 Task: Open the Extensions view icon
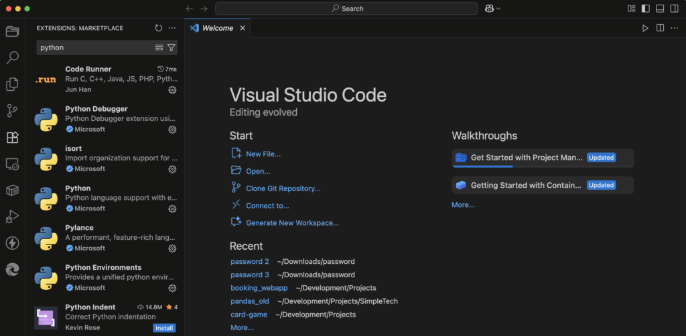coord(12,138)
